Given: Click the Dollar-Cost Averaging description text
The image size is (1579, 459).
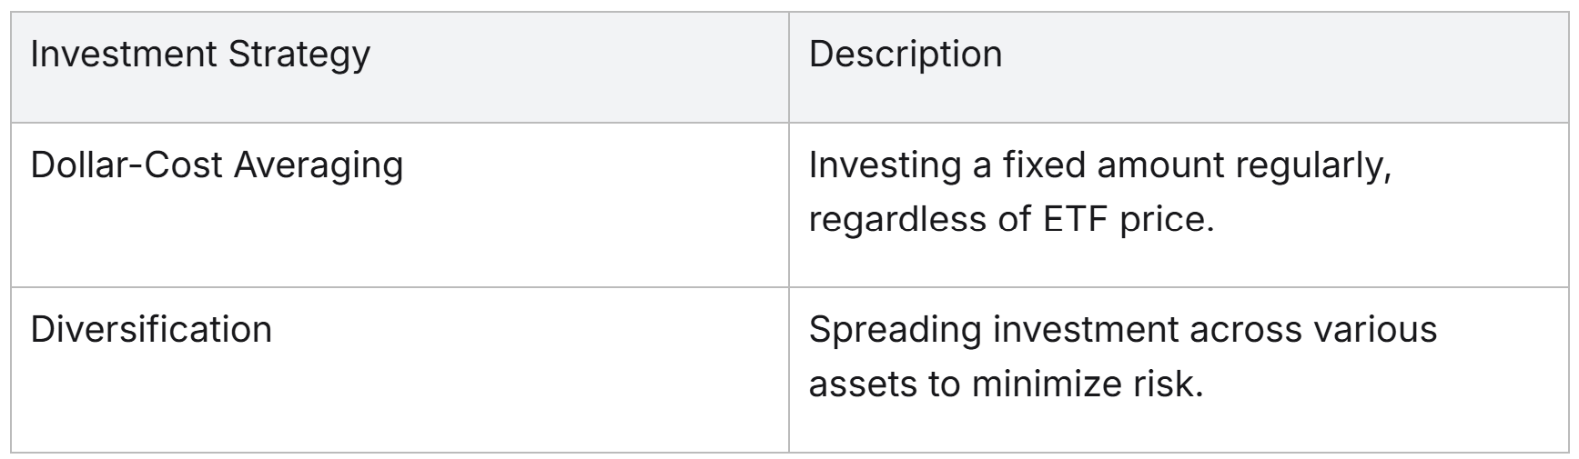Looking at the screenshot, I should (1099, 193).
